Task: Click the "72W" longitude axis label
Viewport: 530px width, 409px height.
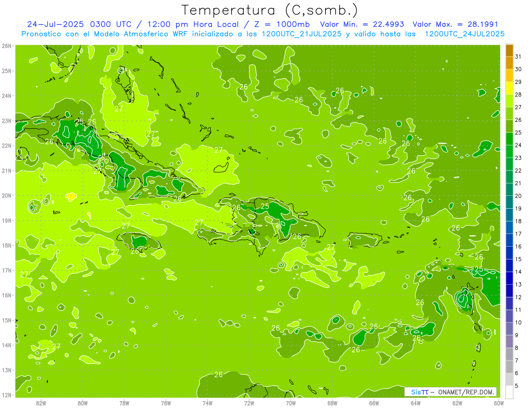Action: (249, 403)
